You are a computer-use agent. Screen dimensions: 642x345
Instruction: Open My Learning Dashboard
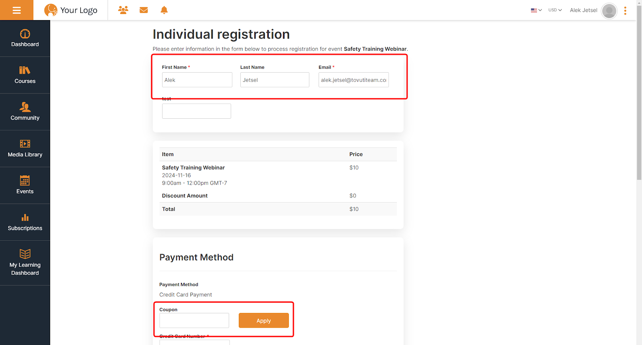point(25,263)
